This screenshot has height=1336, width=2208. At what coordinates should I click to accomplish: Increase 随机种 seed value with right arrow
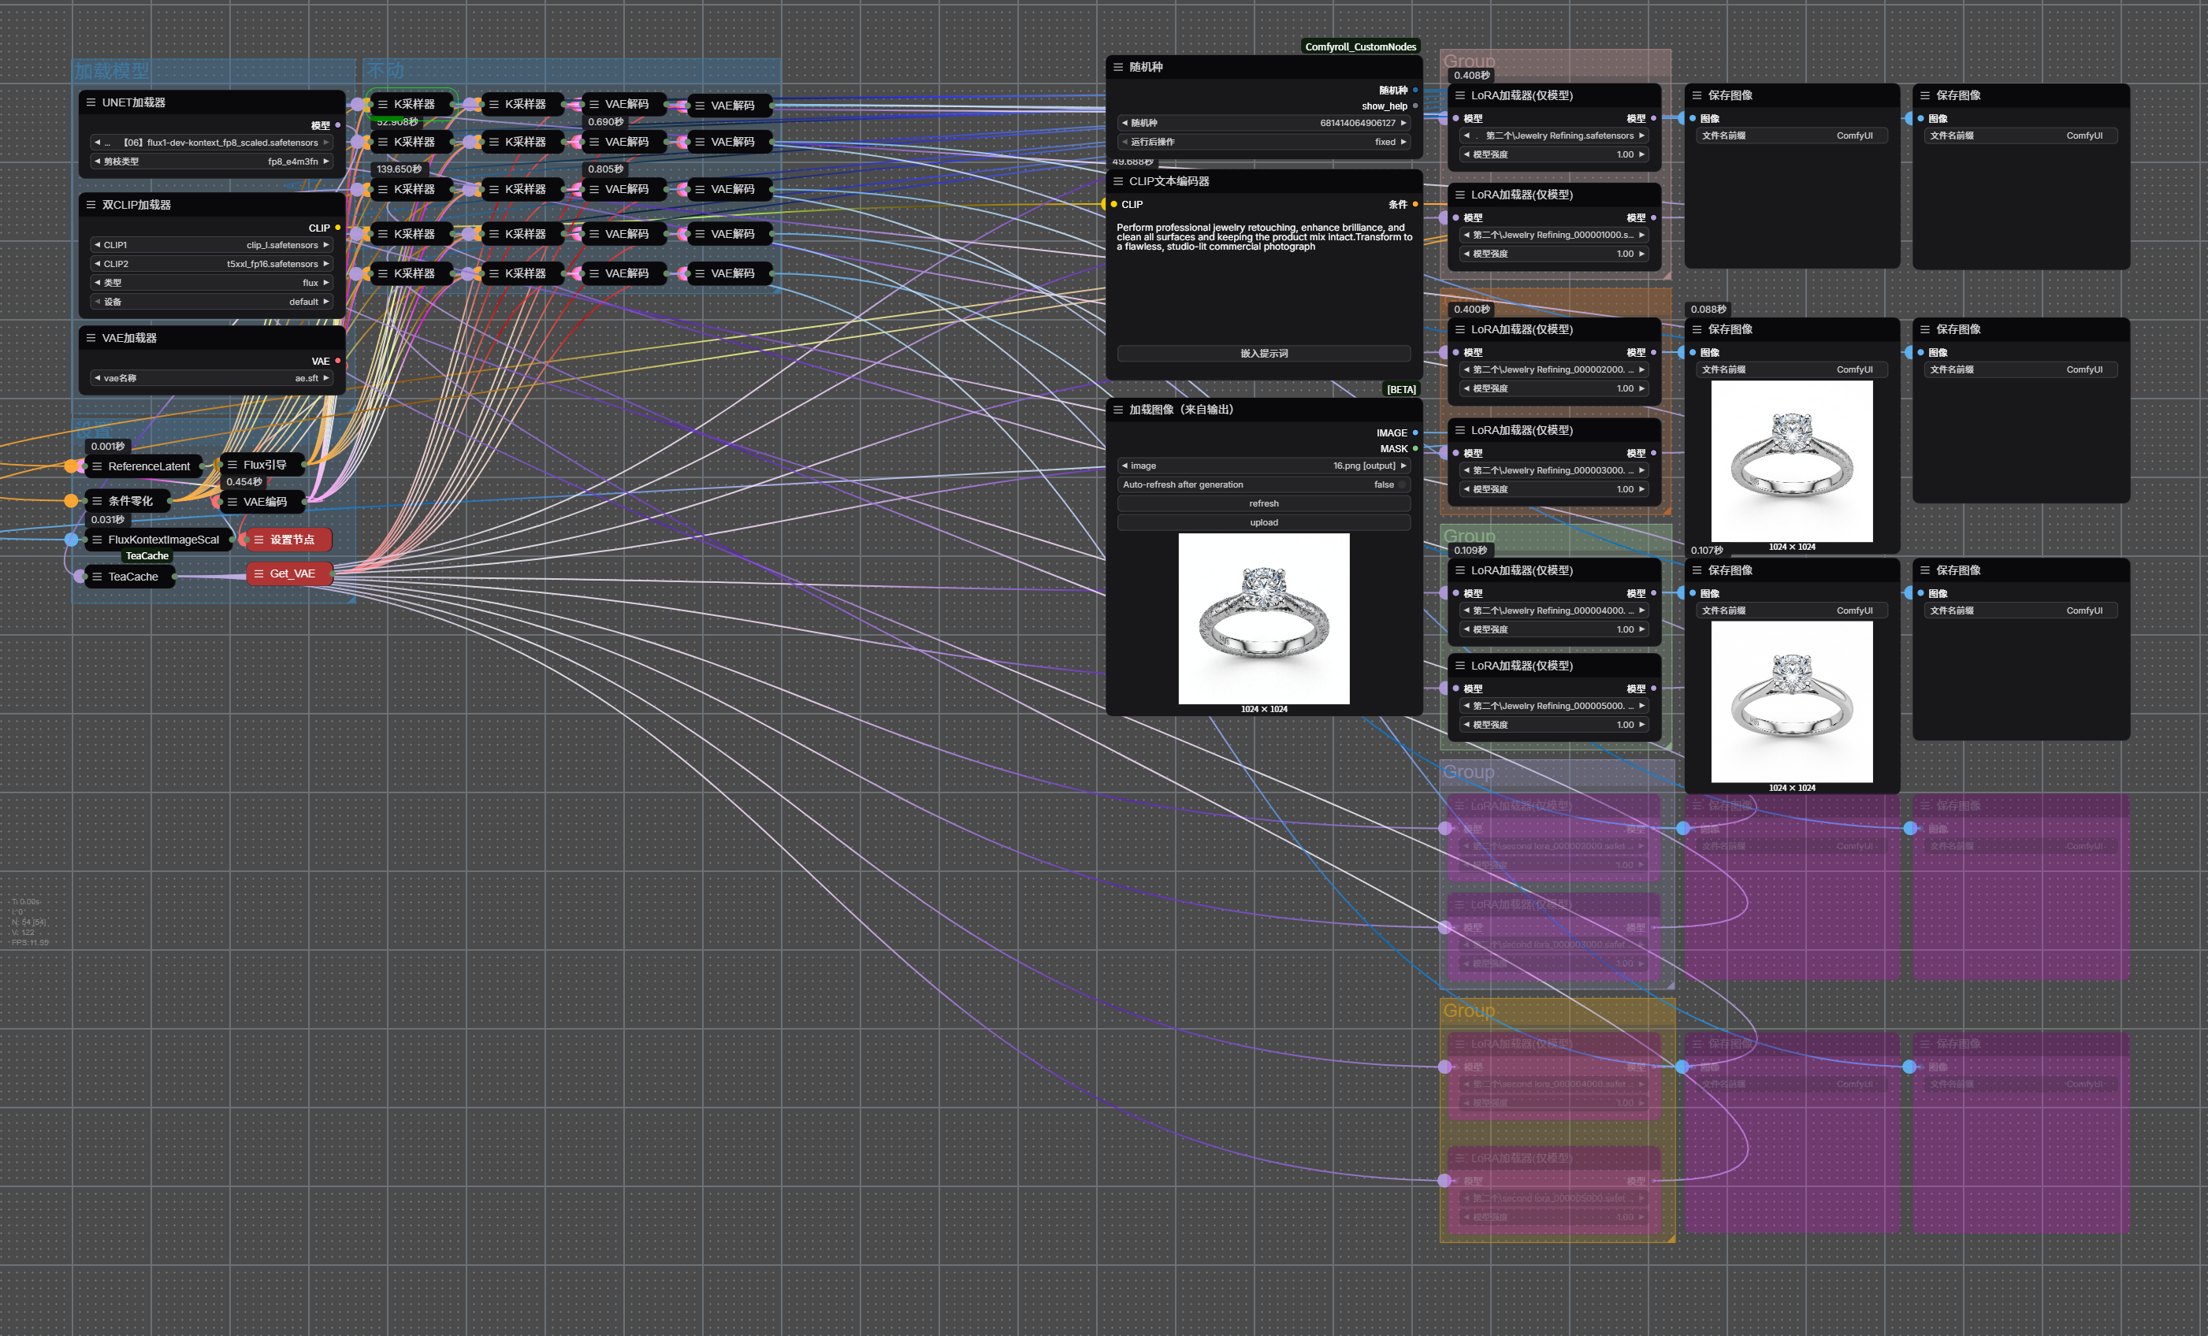pyautogui.click(x=1403, y=123)
